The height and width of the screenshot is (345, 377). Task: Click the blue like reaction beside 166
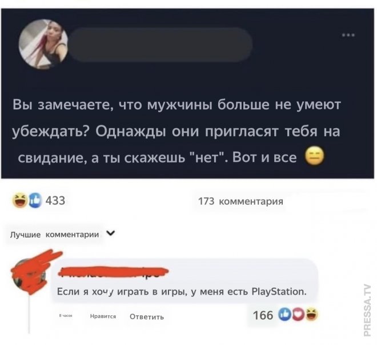(284, 315)
